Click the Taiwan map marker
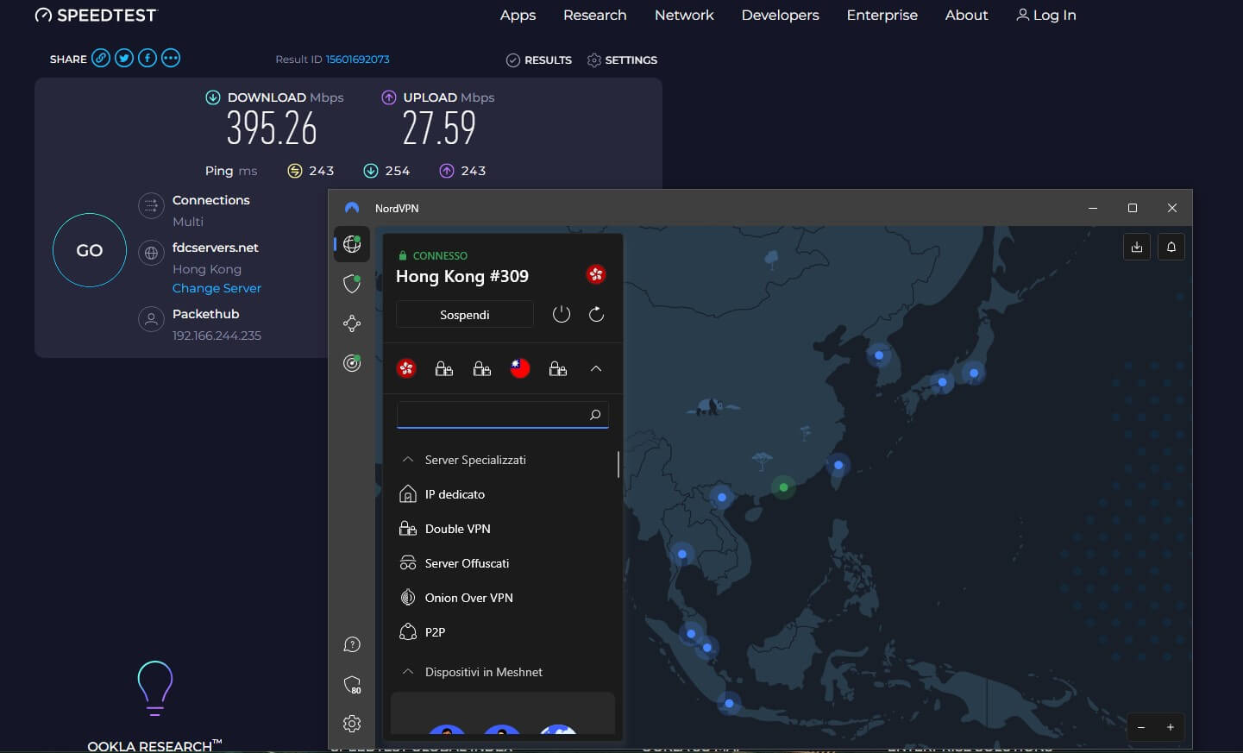The image size is (1243, 753). [x=838, y=465]
